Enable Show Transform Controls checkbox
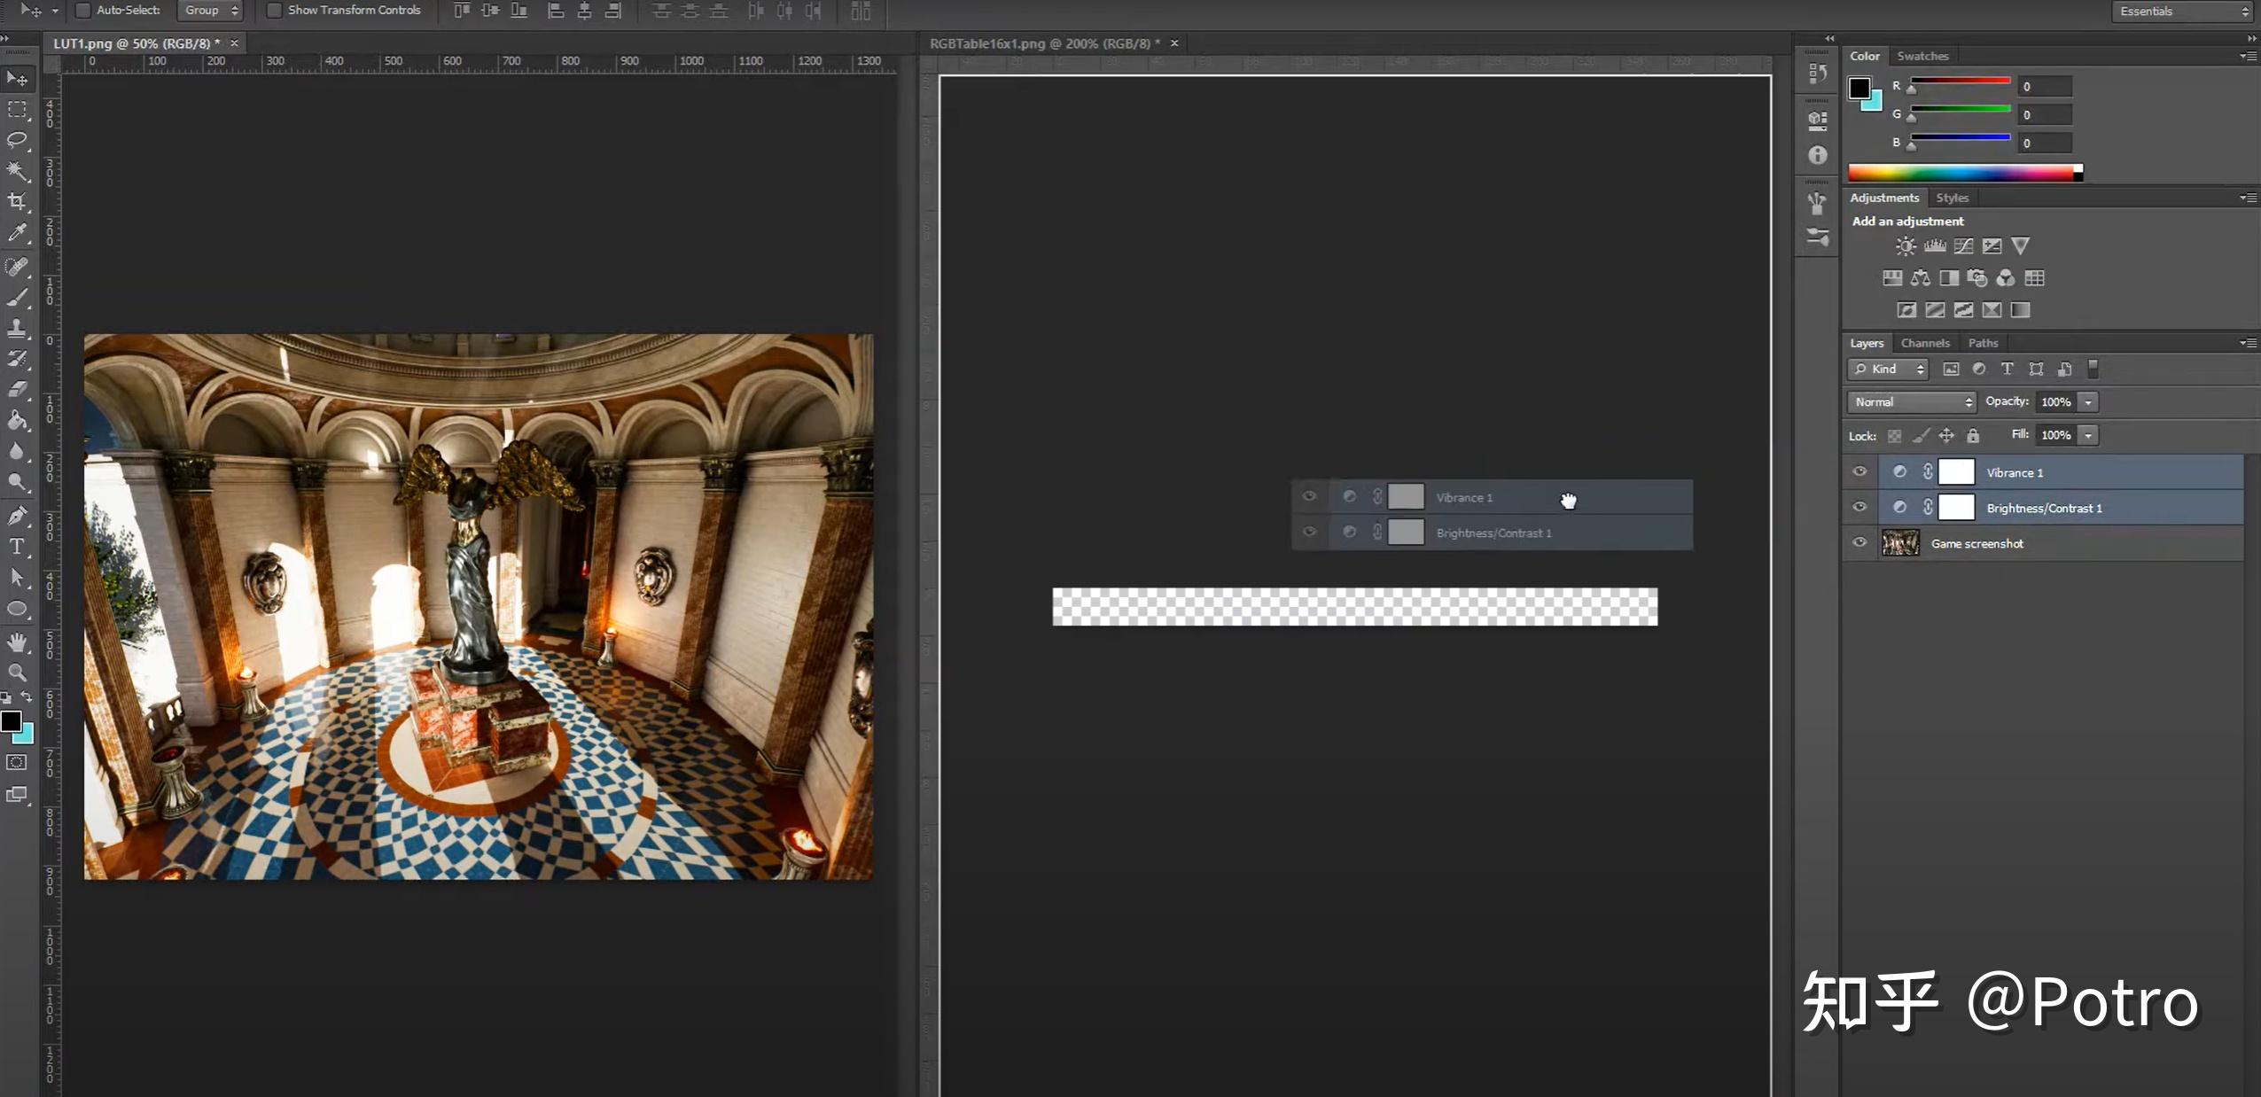The width and height of the screenshot is (2261, 1097). pyautogui.click(x=275, y=11)
